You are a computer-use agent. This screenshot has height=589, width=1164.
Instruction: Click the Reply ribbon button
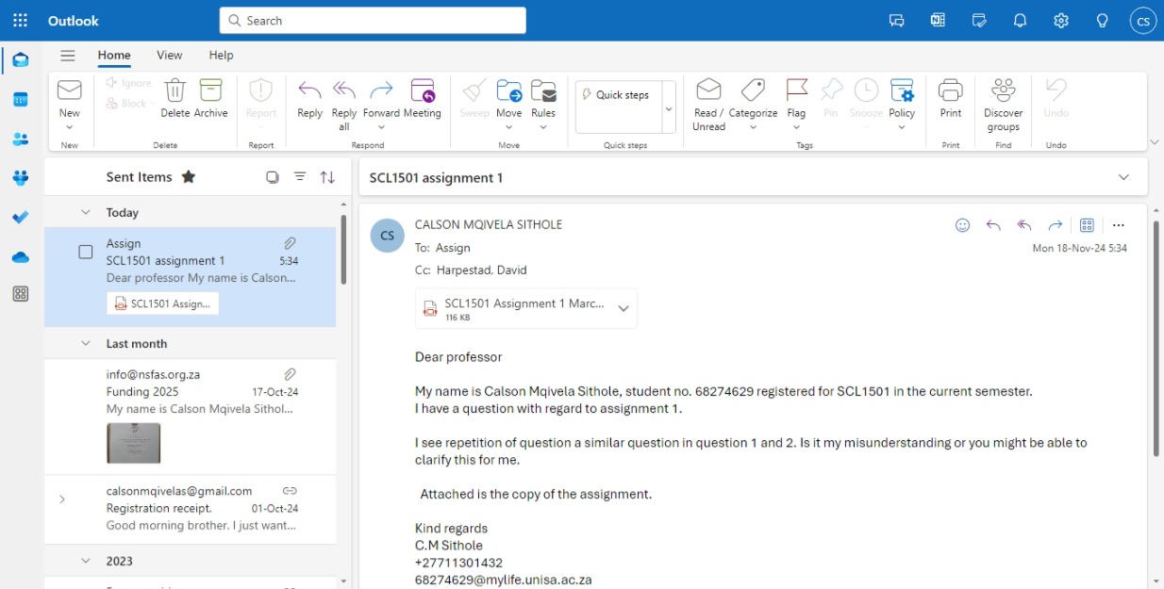coord(309,98)
